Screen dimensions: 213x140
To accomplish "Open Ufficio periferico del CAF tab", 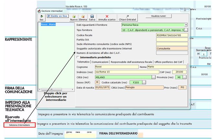I will (168, 62).
